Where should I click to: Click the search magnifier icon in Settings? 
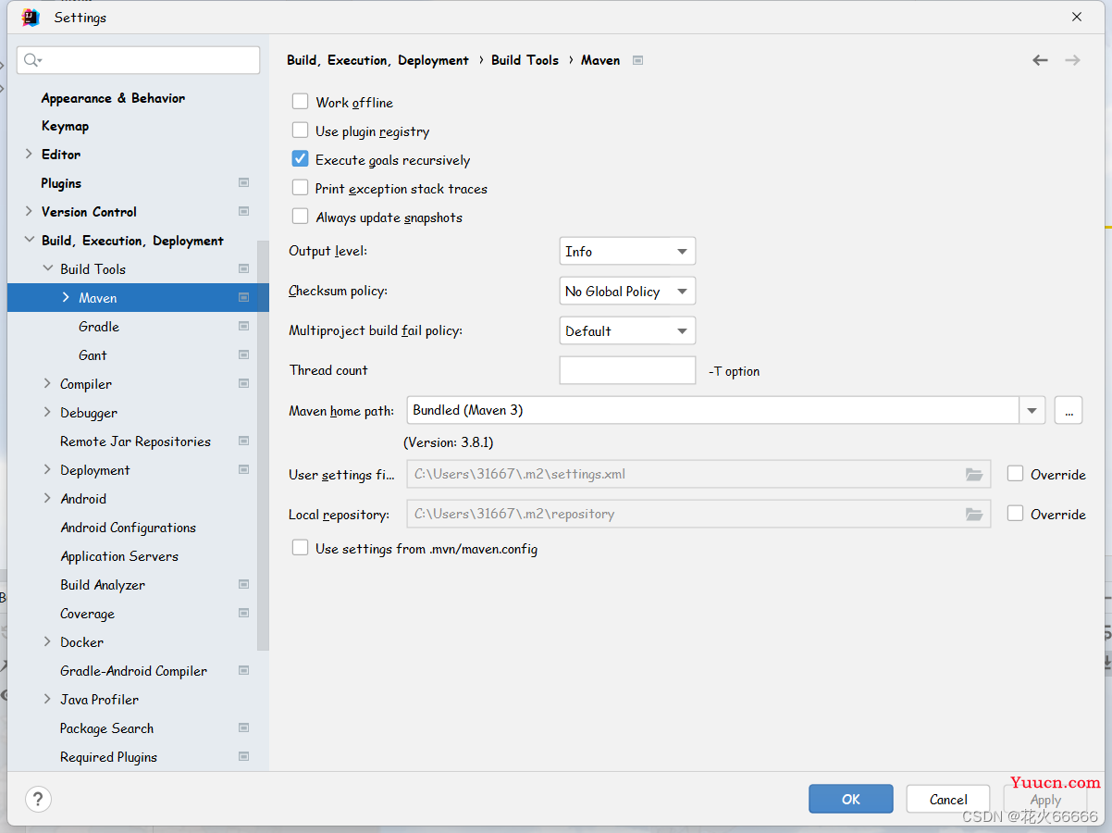coord(32,60)
